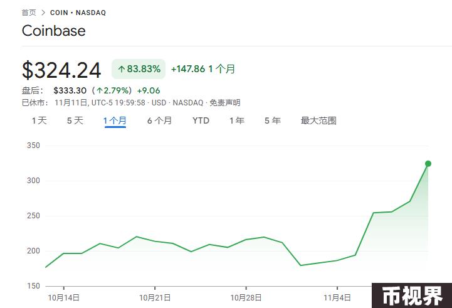The width and height of the screenshot is (452, 308).
Task: Click the ↑83.83% change badge
Action: [139, 69]
